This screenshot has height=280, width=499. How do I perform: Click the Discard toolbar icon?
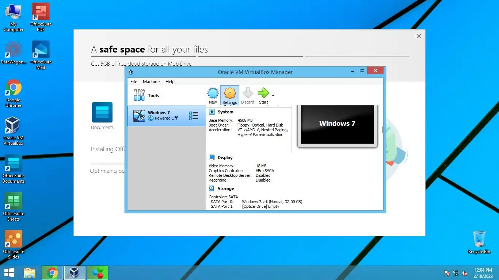coord(248,96)
